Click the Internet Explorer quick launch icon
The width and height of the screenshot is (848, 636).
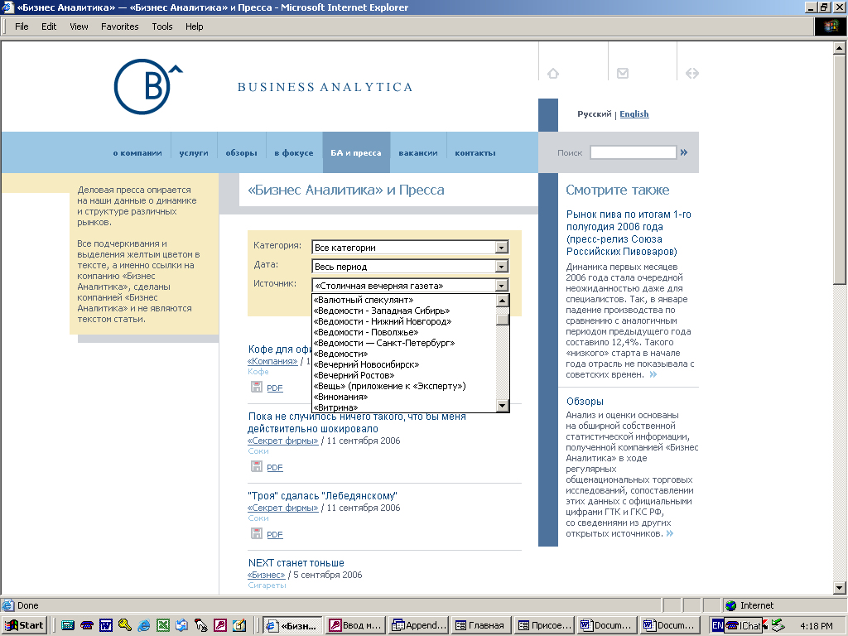point(144,625)
